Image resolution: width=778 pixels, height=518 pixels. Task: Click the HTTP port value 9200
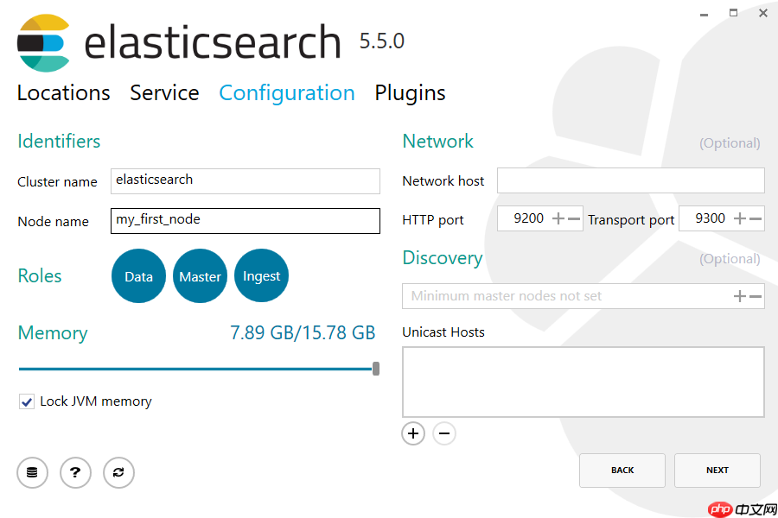528,218
